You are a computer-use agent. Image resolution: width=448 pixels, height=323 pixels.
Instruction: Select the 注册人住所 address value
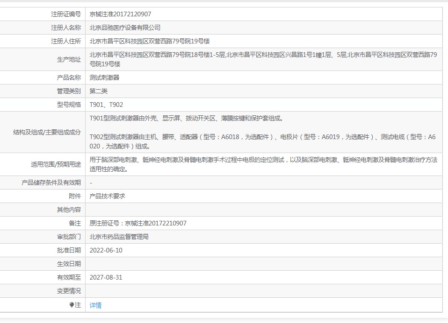pos(150,42)
